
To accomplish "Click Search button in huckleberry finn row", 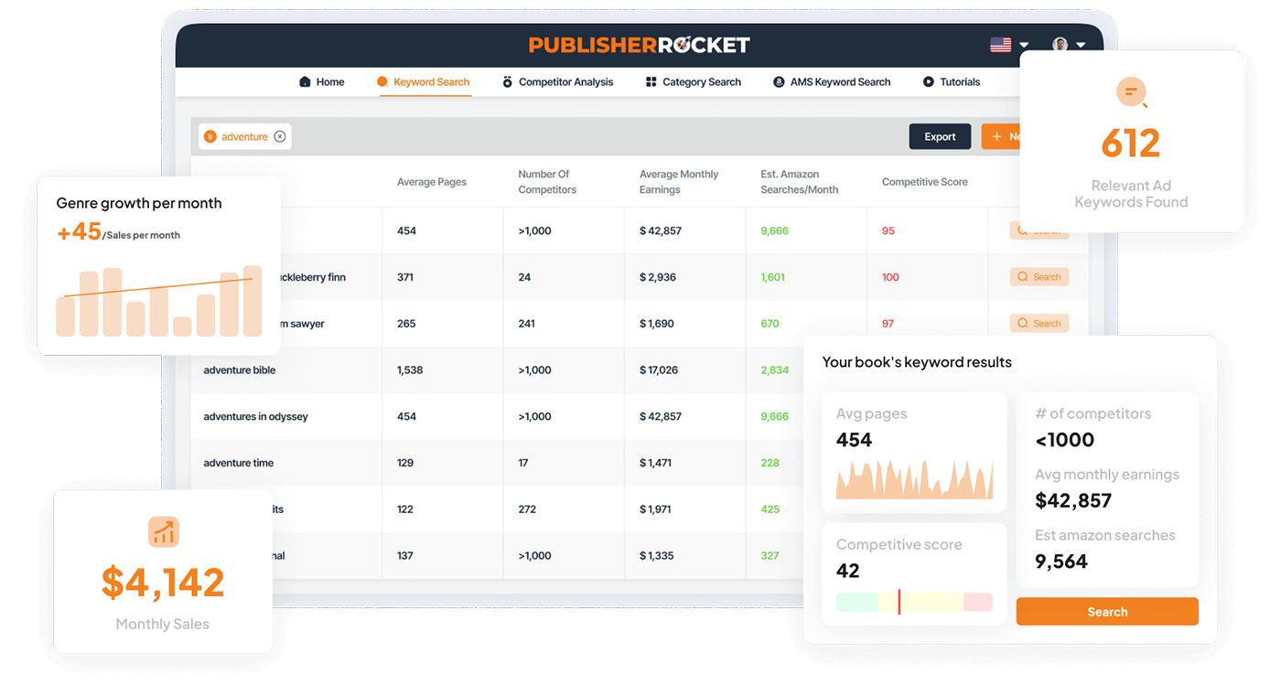I will 1039,277.
